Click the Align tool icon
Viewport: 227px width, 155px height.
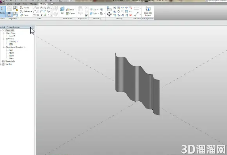click(109, 9)
